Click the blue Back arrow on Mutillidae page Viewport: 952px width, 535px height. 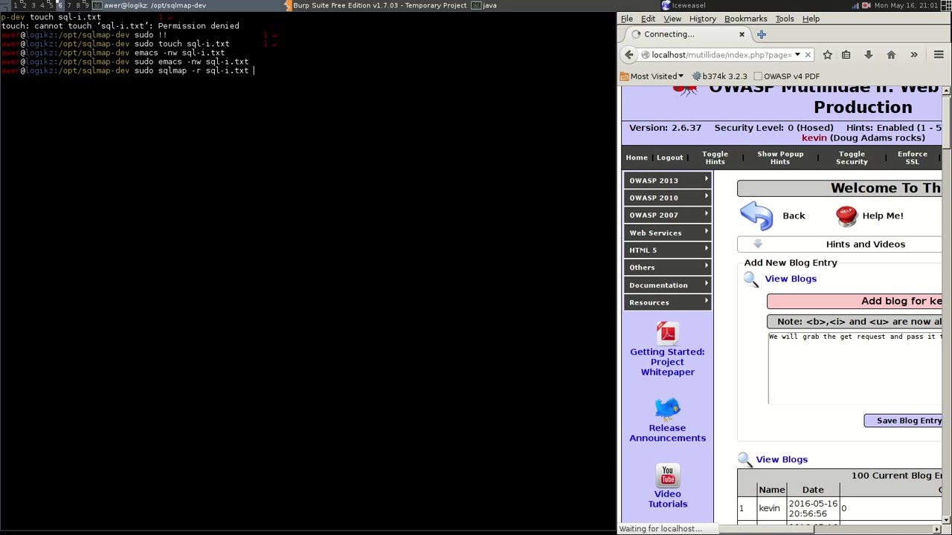click(756, 215)
